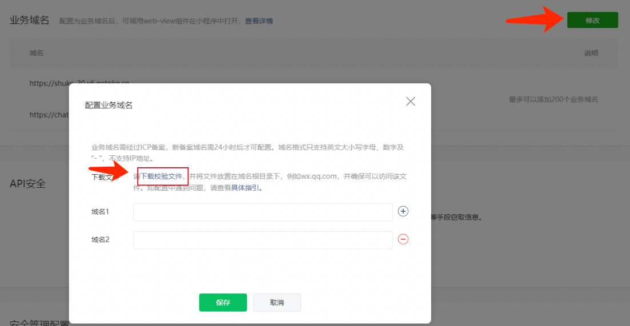The width and height of the screenshot is (630, 326).
Task: Open the 查看详情 link
Action: point(259,21)
